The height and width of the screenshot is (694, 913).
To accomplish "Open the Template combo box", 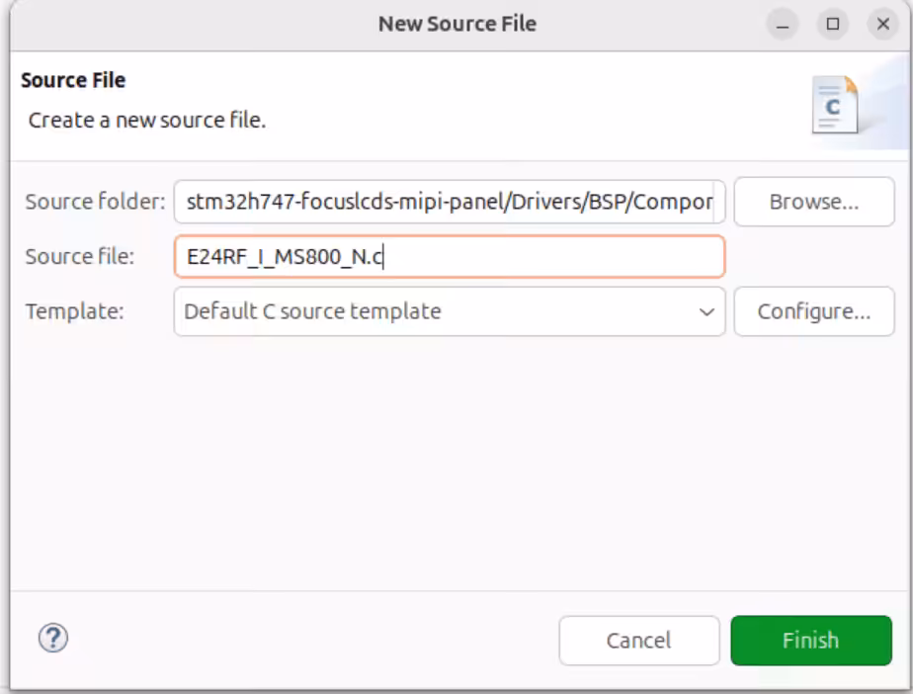I will point(450,311).
